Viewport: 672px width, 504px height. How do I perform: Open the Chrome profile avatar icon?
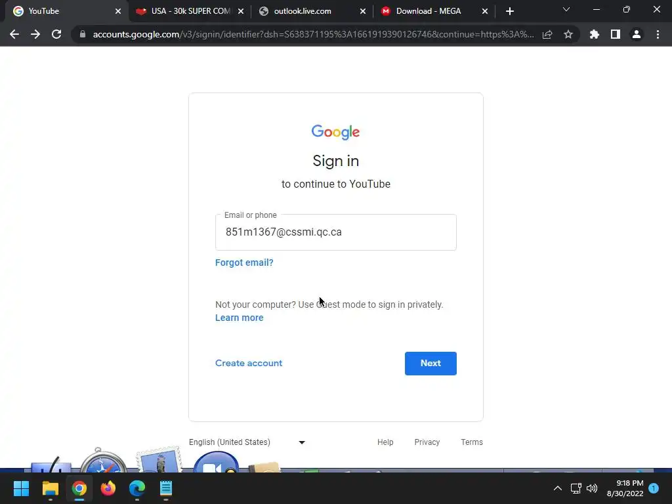(x=637, y=34)
